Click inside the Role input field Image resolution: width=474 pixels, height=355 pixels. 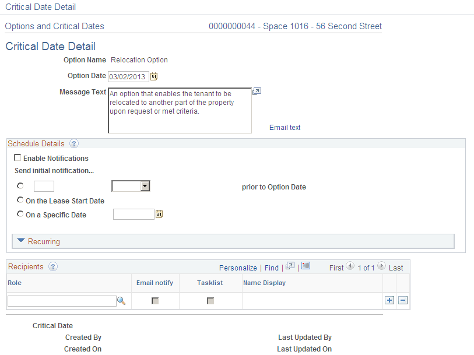click(58, 300)
